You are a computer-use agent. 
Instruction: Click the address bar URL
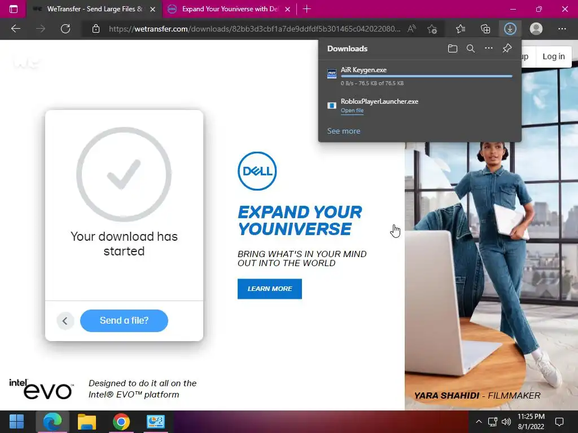click(x=255, y=29)
